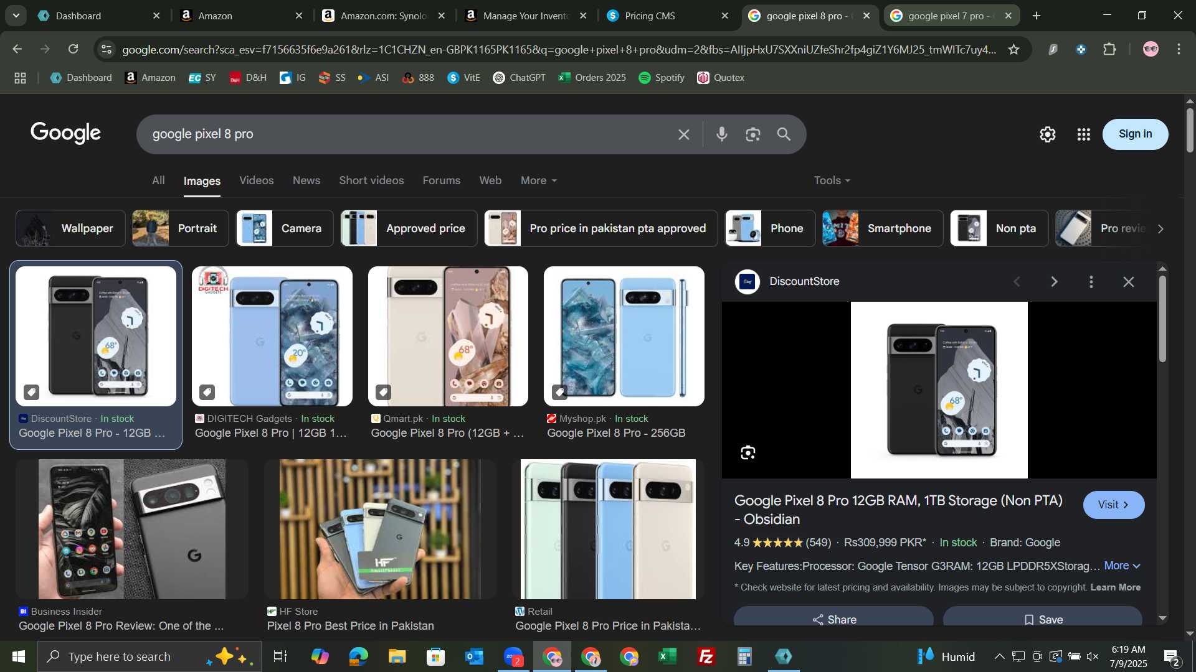Open FileZilla from the taskbar

pyautogui.click(x=706, y=656)
